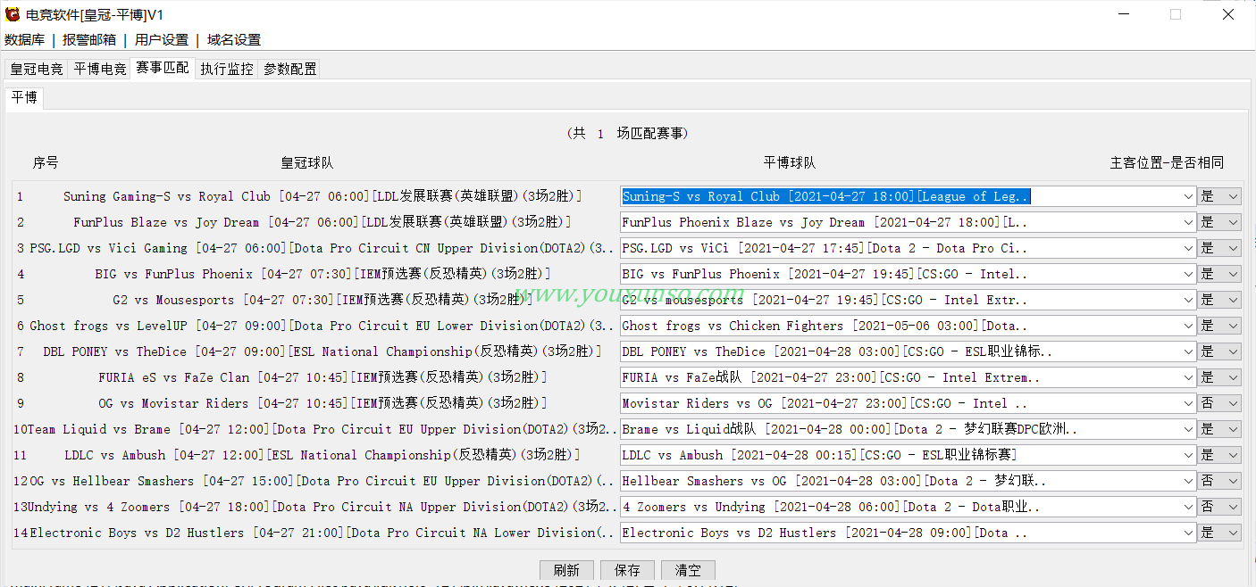Select the 赛事匹配 tab
1256x587 pixels.
point(163,67)
